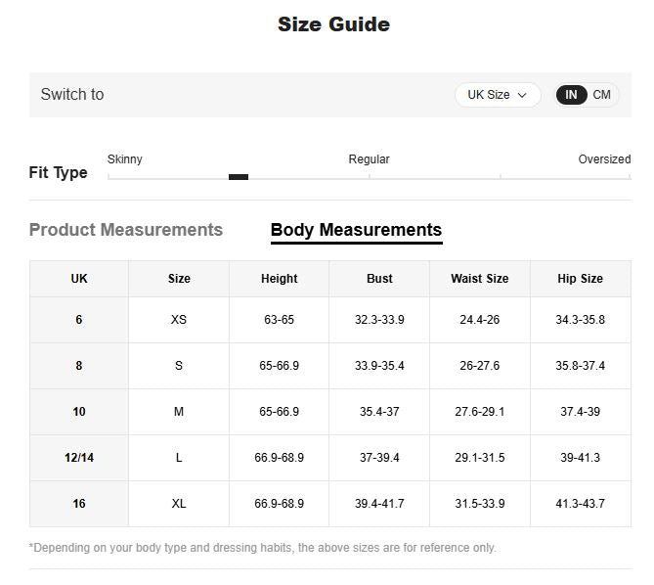
Task: Click the Fit Type slider marker
Action: tap(238, 177)
